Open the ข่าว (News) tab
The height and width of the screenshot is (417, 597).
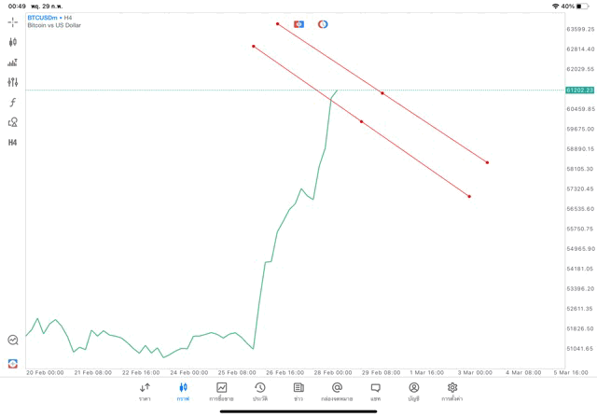(x=298, y=391)
